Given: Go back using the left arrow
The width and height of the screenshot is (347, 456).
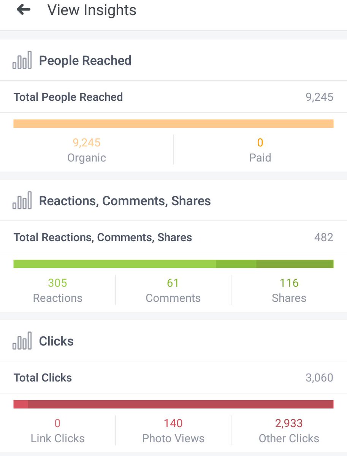Looking at the screenshot, I should click(x=24, y=10).
